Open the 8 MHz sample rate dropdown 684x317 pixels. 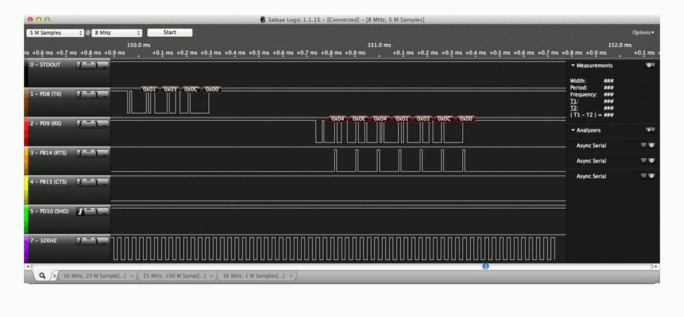(117, 33)
